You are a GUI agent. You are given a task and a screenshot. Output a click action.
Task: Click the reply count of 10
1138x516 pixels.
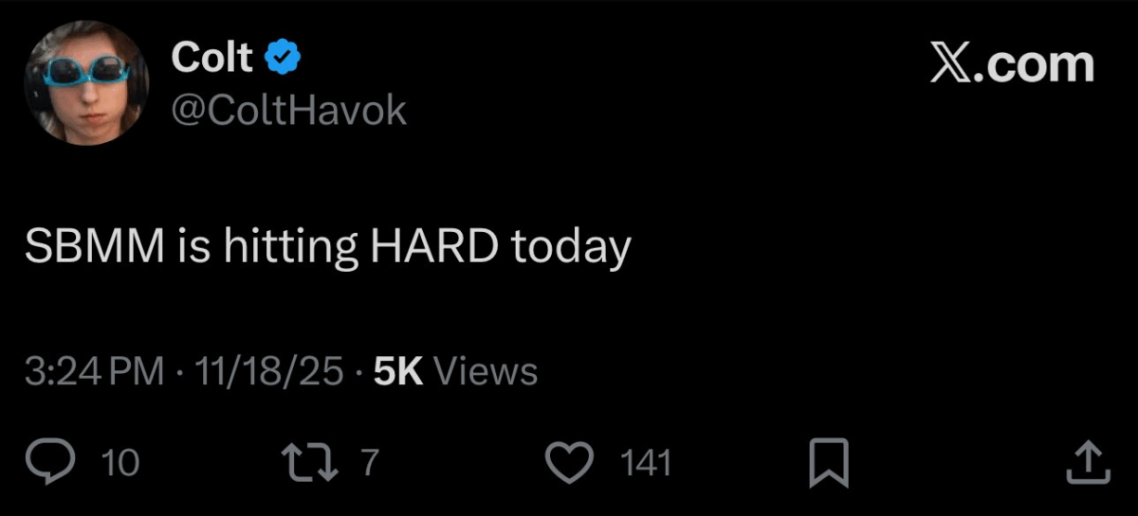120,463
